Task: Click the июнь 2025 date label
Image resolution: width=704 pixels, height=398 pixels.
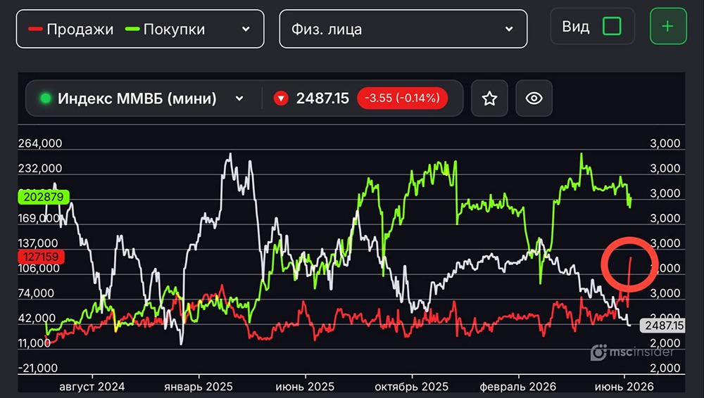Action: click(x=305, y=386)
